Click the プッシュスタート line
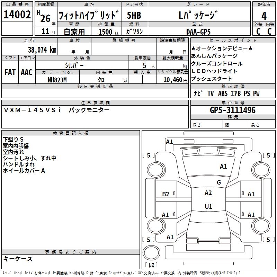The width and height of the screenshot is (277, 277). click(212, 79)
